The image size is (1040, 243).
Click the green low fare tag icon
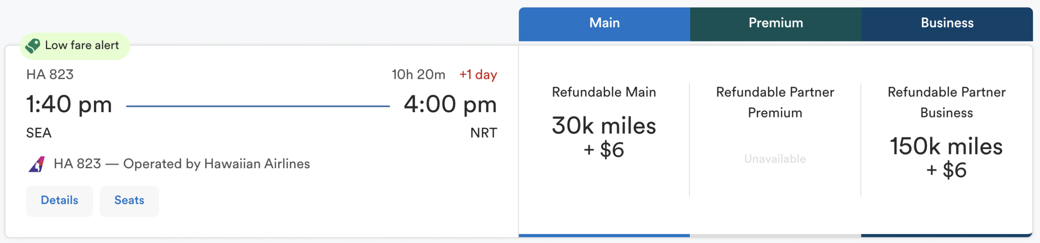(33, 46)
